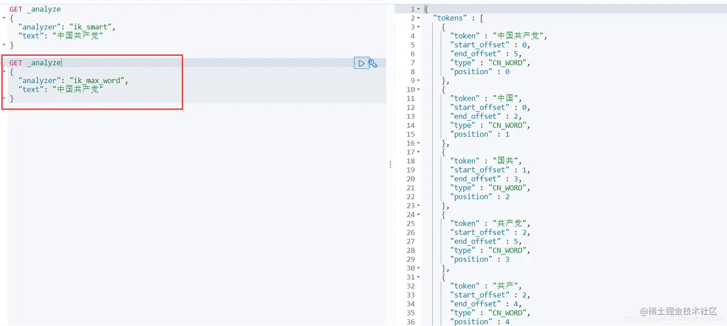Click the CN_WORD type value on response line 28
This screenshot has width=727, height=326.
[x=507, y=251]
